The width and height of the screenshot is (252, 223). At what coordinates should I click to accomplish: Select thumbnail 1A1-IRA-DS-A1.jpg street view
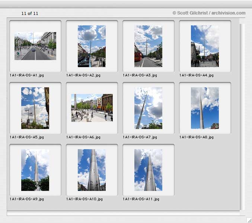[35, 46]
